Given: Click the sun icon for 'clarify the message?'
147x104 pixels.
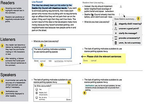Looking at the screenshot, I should pyautogui.click(x=116, y=33).
